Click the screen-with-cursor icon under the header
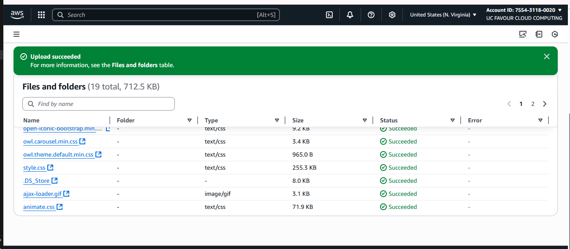 point(523,34)
